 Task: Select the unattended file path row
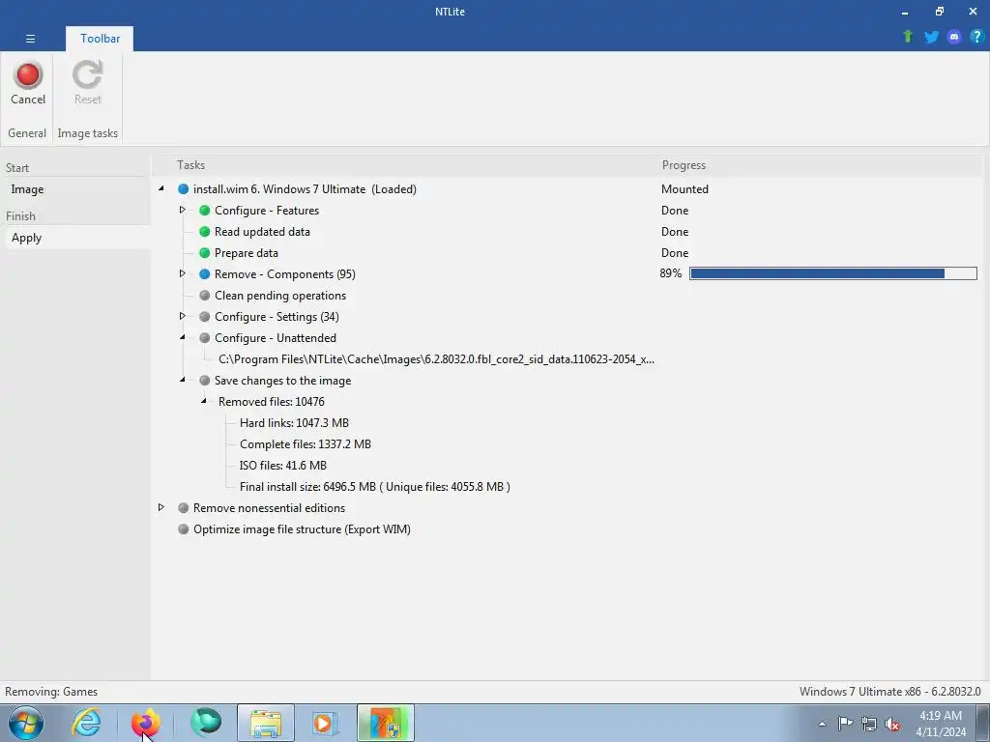[436, 359]
